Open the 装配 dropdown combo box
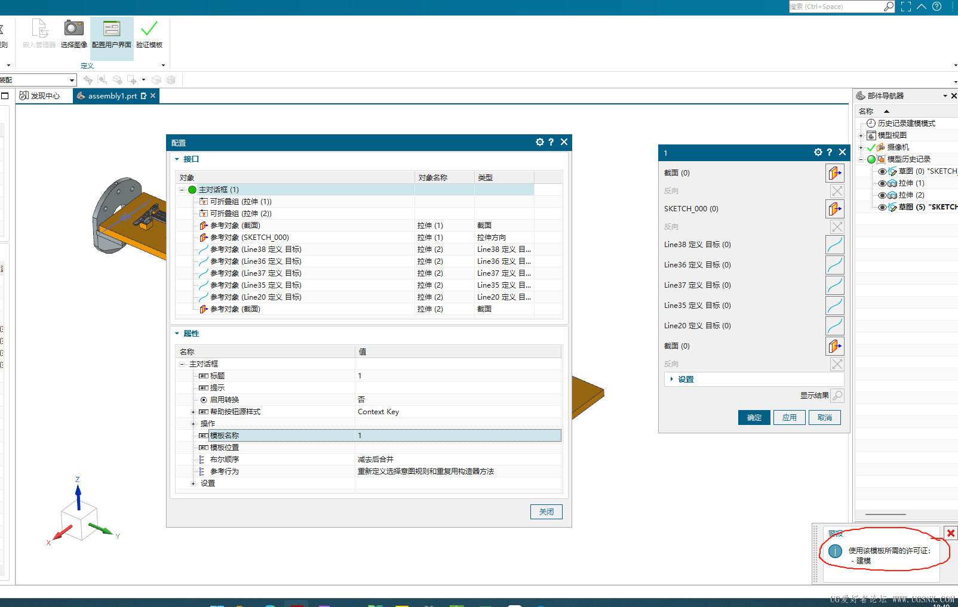The image size is (958, 607). [x=38, y=80]
